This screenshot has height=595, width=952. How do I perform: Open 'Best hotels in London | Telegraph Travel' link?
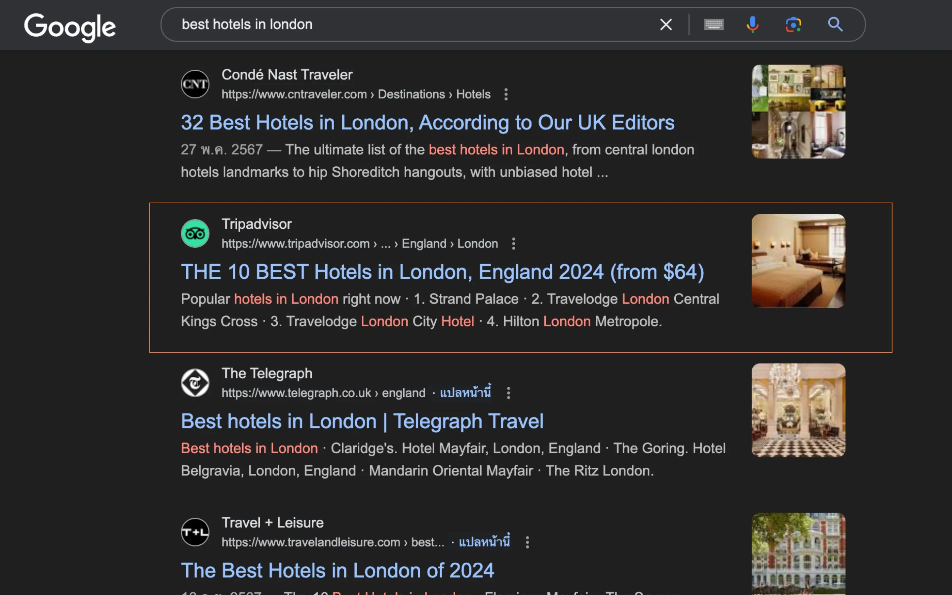click(362, 421)
